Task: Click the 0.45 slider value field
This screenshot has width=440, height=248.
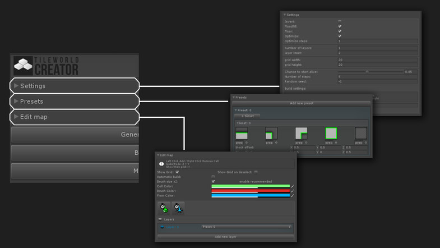Action: pyautogui.click(x=411, y=72)
